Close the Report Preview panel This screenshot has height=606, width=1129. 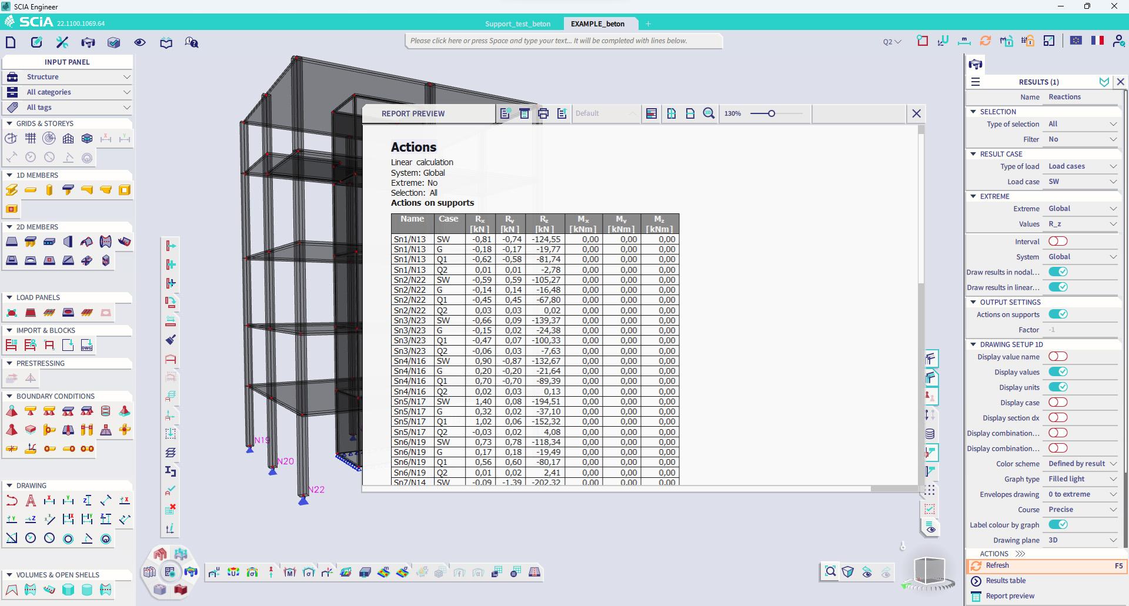pyautogui.click(x=916, y=113)
